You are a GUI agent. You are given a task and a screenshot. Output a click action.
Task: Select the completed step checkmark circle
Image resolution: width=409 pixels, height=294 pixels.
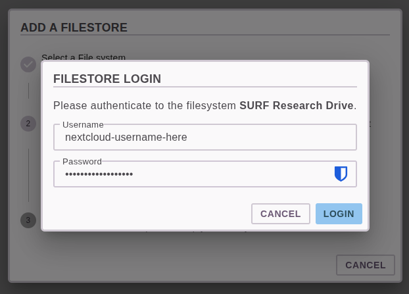click(x=28, y=64)
